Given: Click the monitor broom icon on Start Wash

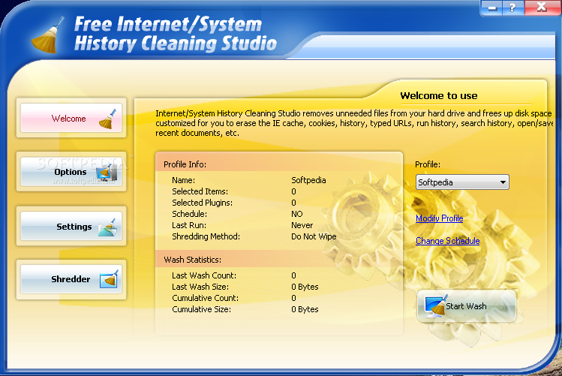Looking at the screenshot, I should coord(436,306).
